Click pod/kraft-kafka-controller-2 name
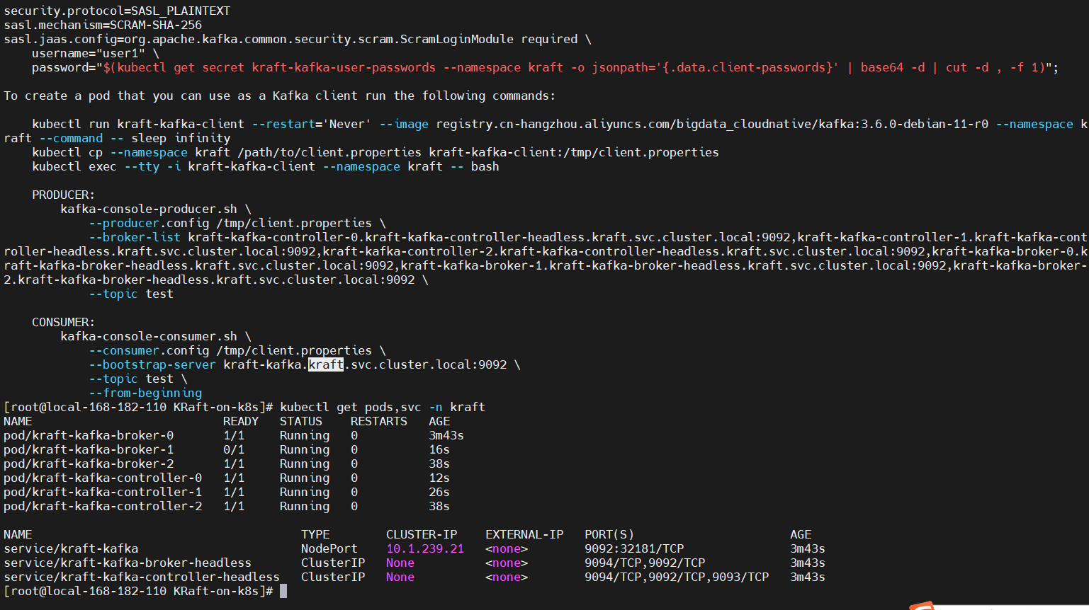Image resolution: width=1089 pixels, height=610 pixels. click(103, 507)
